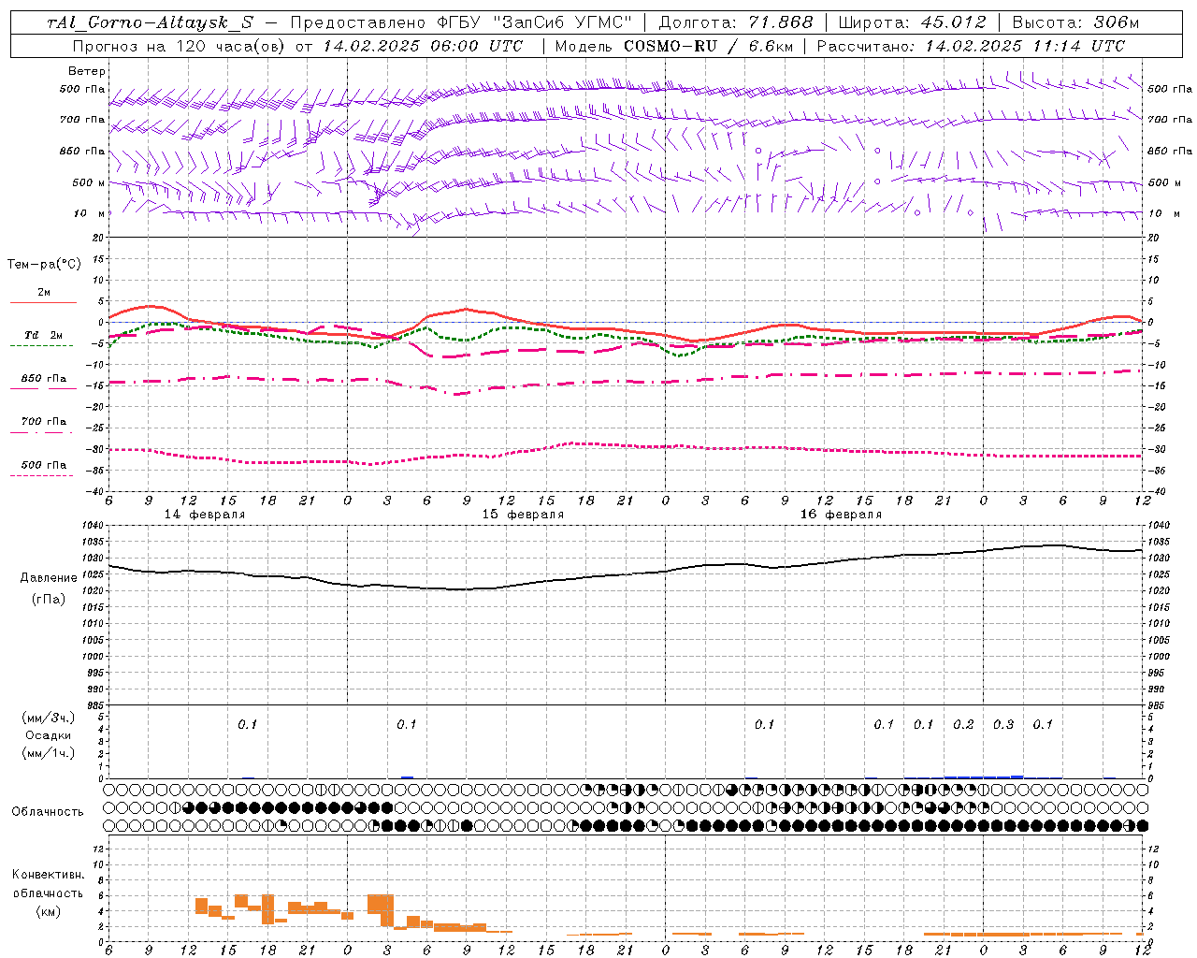Image resolution: width=1197 pixels, height=958 pixels.
Task: Click the Ветер panel label
Action: point(86,71)
